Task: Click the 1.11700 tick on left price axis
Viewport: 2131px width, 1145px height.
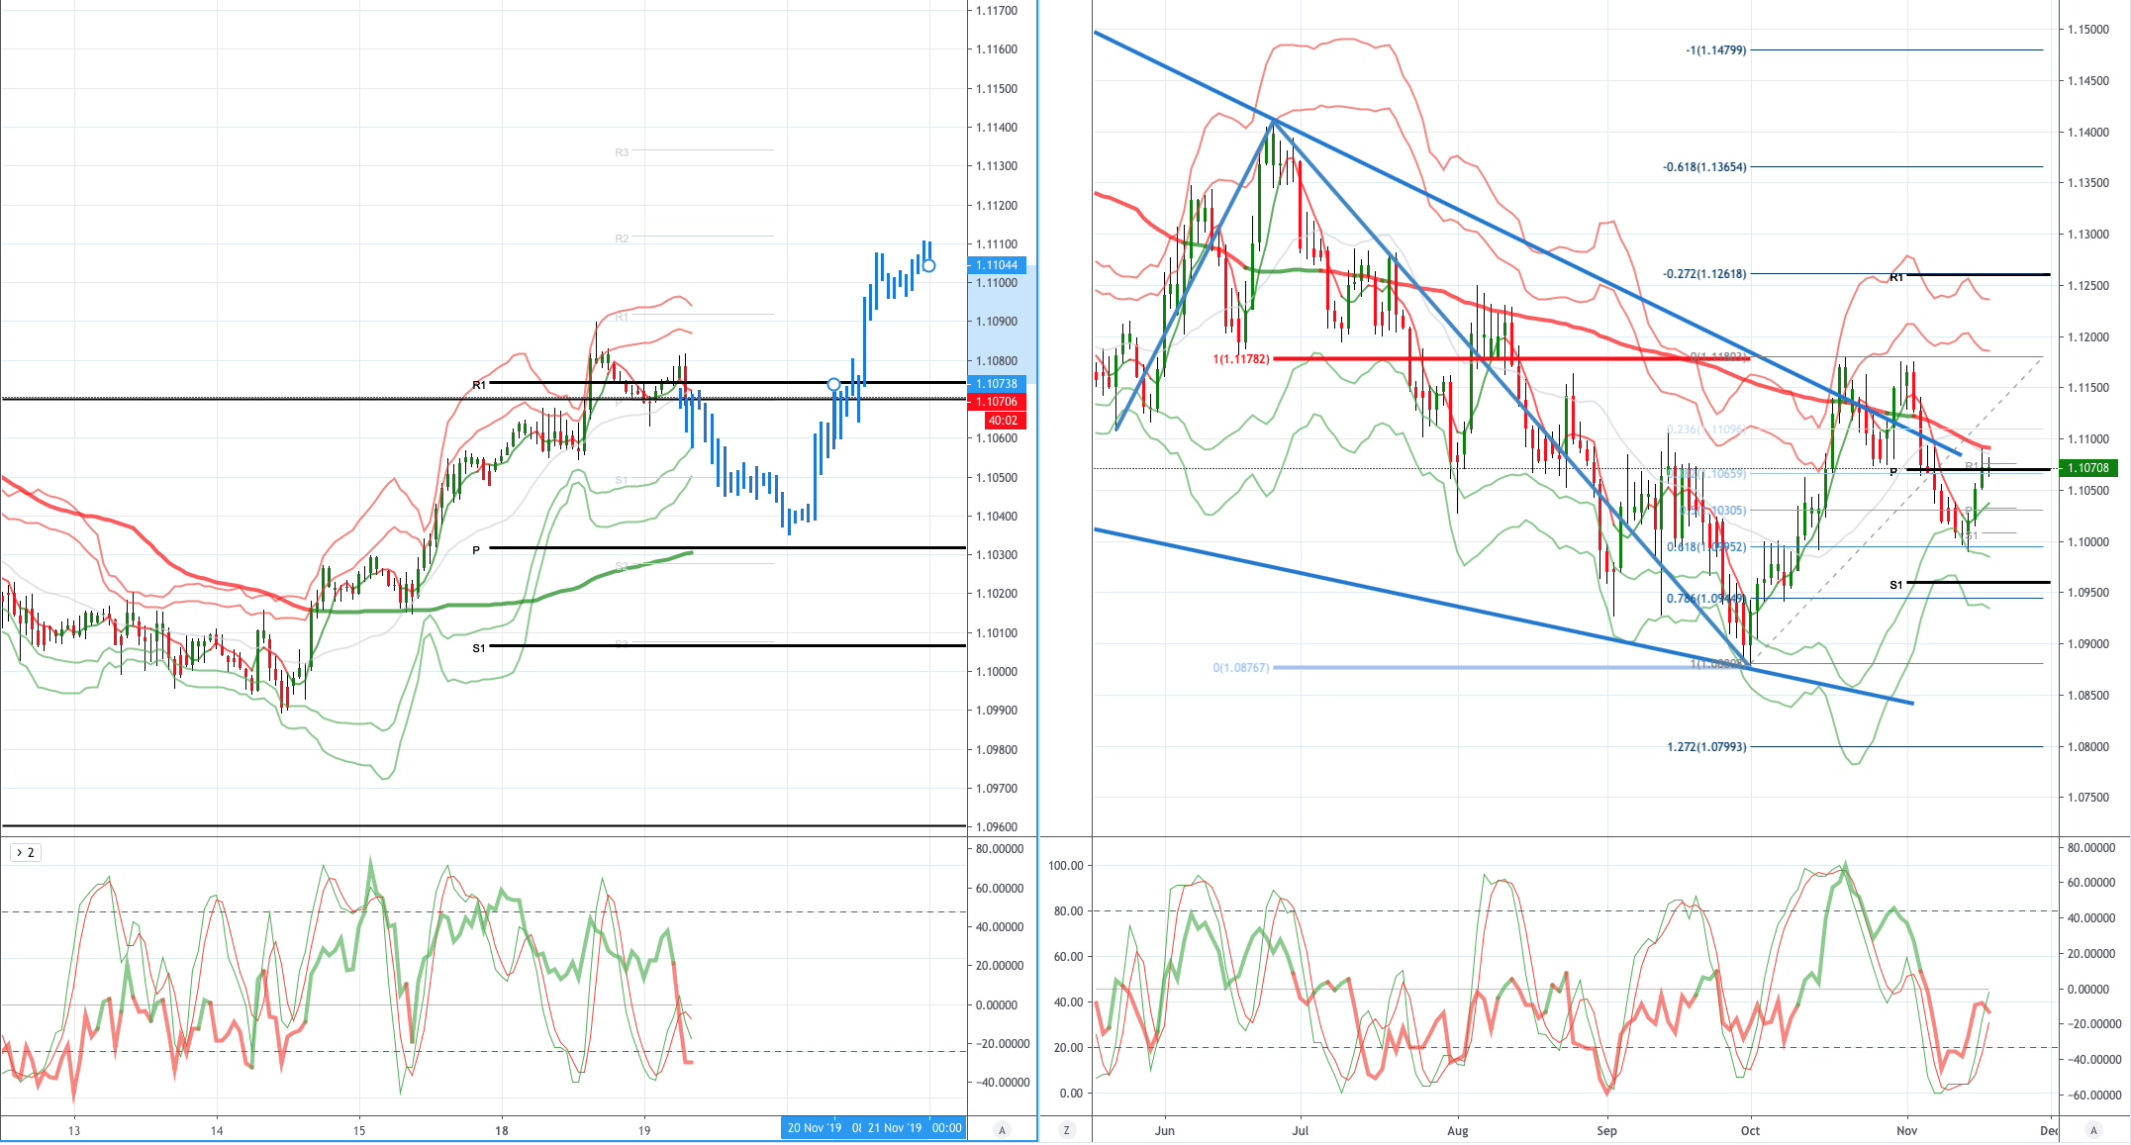Action: point(997,11)
